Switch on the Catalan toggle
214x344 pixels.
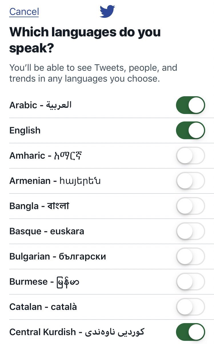[191, 307]
